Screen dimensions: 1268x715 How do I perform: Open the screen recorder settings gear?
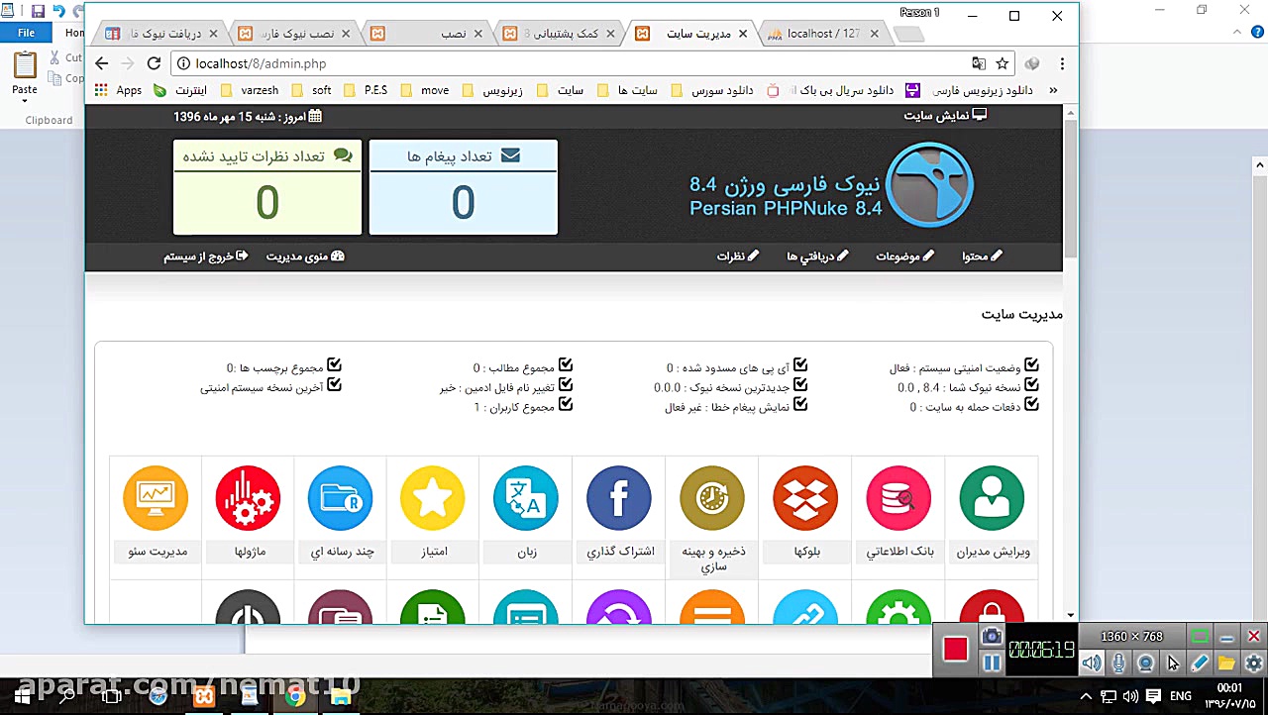click(1253, 664)
